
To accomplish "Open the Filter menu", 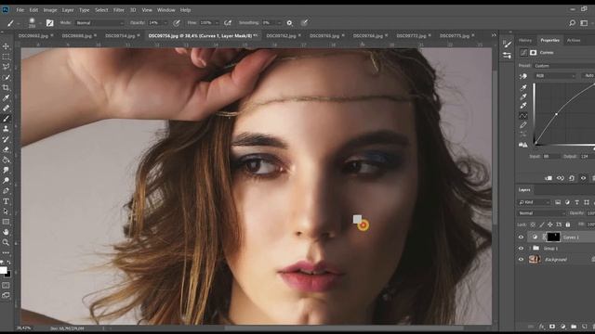I will tap(119, 10).
